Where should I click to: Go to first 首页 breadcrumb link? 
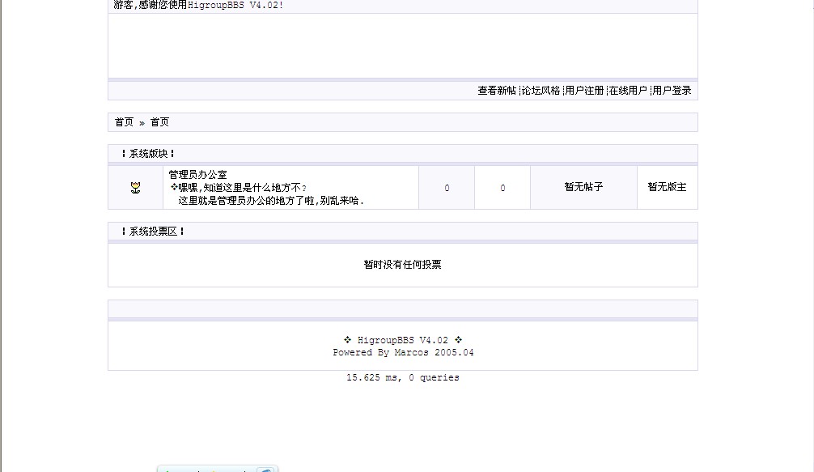pyautogui.click(x=124, y=122)
